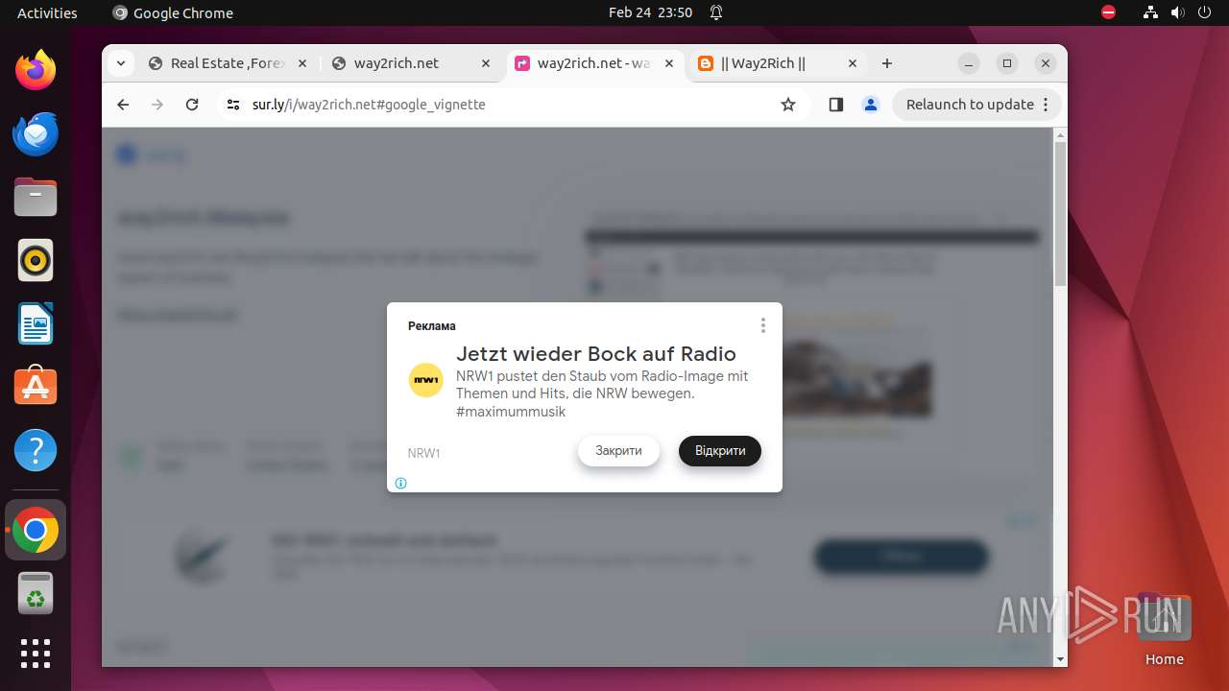Open a new tab
This screenshot has width=1229, height=691.
(x=887, y=63)
